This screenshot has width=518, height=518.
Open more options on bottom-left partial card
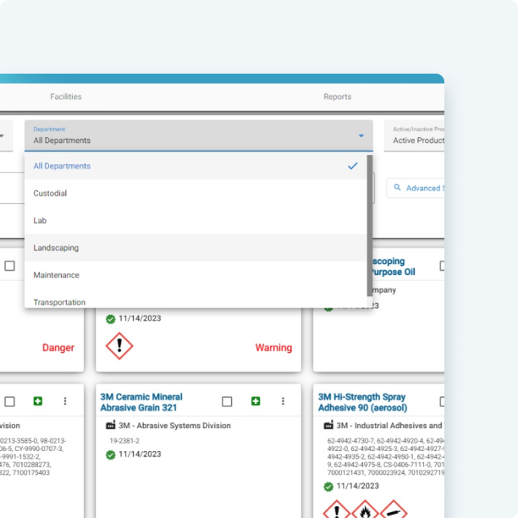pos(65,401)
